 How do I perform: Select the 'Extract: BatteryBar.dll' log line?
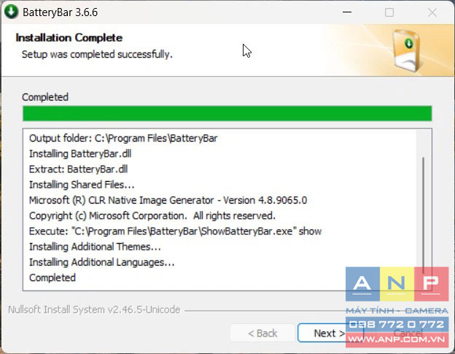pos(78,169)
